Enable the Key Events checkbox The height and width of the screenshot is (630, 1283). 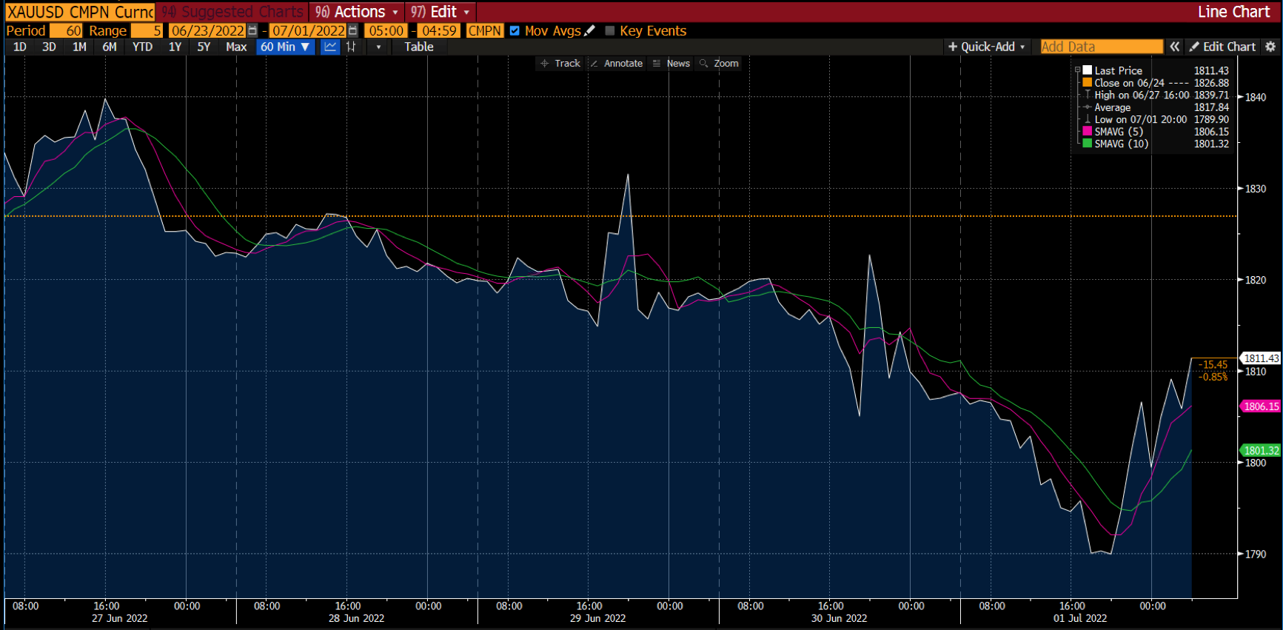pyautogui.click(x=610, y=30)
